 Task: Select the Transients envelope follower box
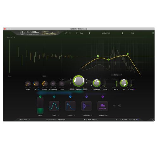click(x=86, y=106)
